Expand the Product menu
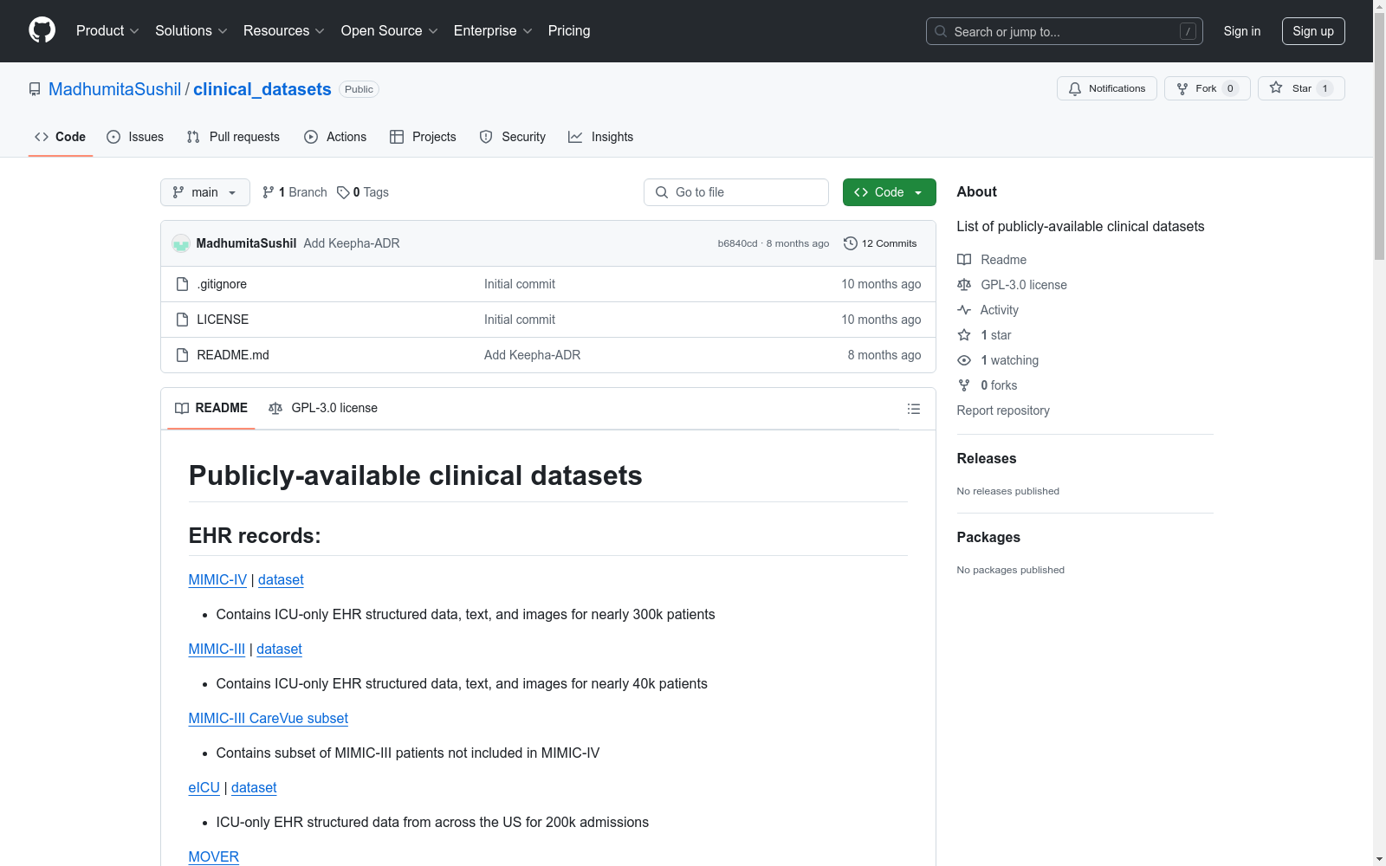The height and width of the screenshot is (866, 1386). (107, 31)
